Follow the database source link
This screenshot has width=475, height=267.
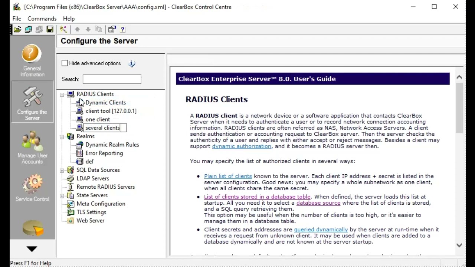click(318, 203)
